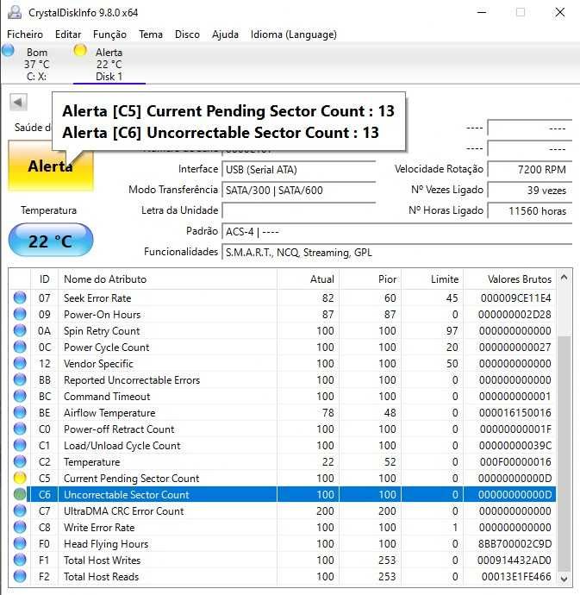Open the Ajuda menu
This screenshot has width=580, height=595.
pyautogui.click(x=225, y=34)
